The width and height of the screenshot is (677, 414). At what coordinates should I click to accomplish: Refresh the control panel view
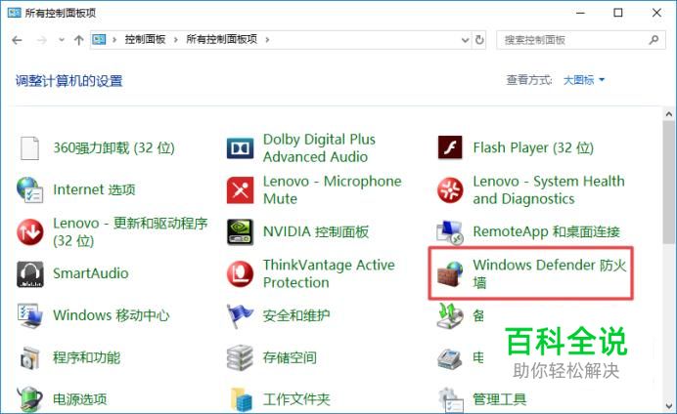(479, 40)
